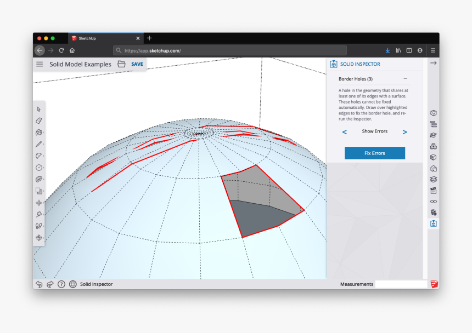This screenshot has height=333, width=472.
Task: Open the hamburger main menu
Action: (40, 64)
